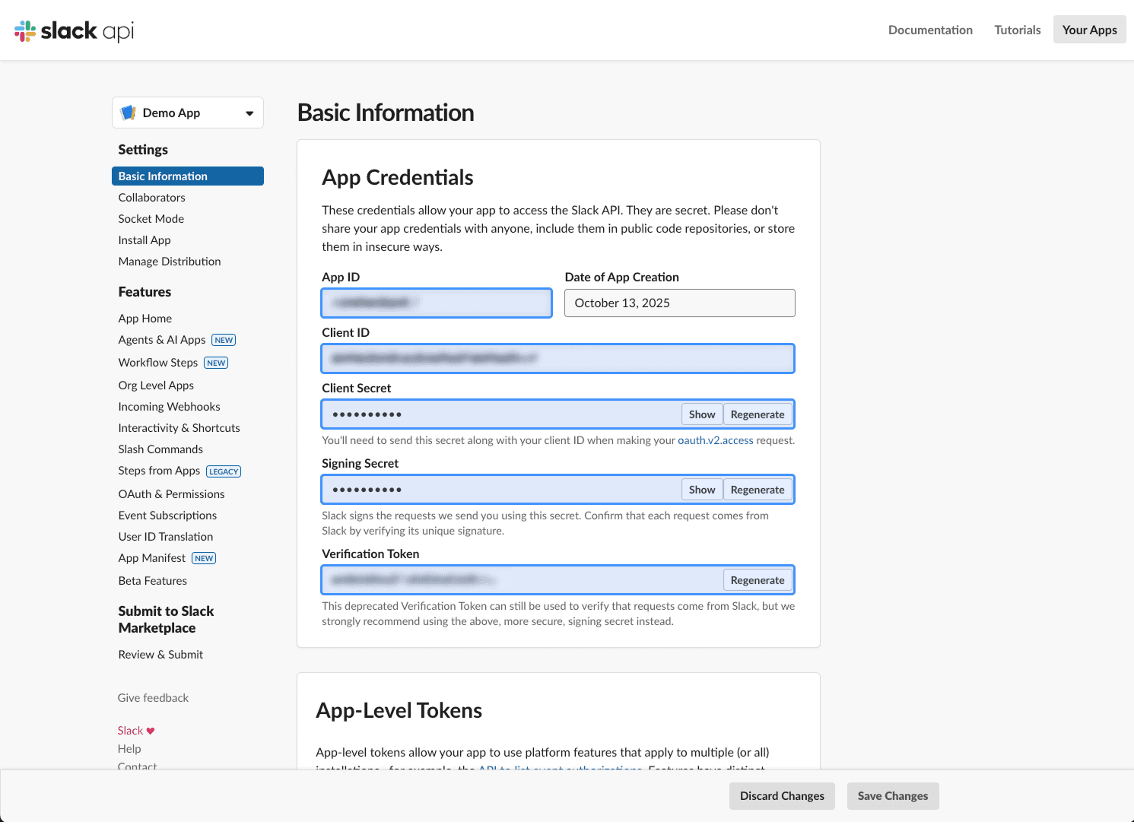The width and height of the screenshot is (1134, 825).
Task: Click Give feedback link
Action: coord(153,697)
